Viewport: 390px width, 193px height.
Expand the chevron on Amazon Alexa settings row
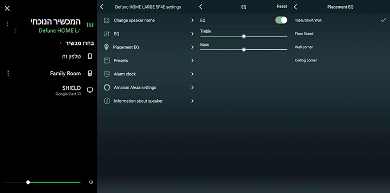(x=192, y=87)
